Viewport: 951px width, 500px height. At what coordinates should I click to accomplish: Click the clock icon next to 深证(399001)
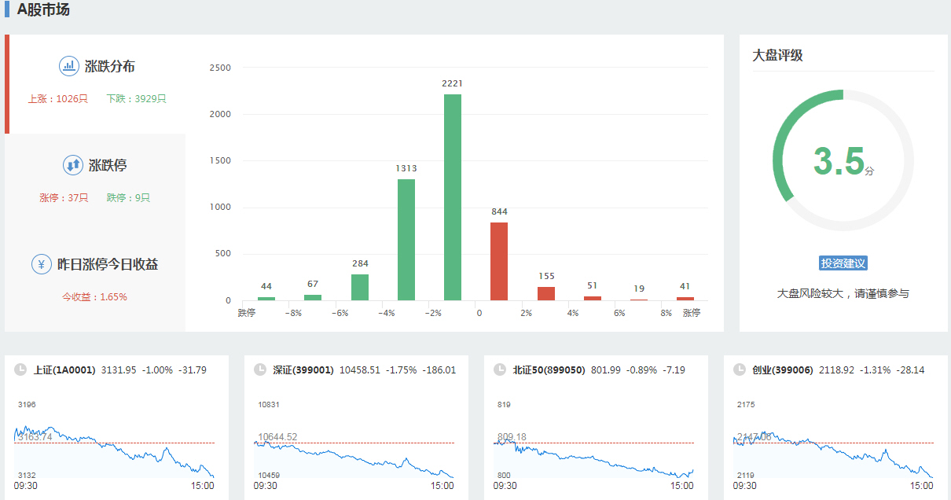coord(260,369)
